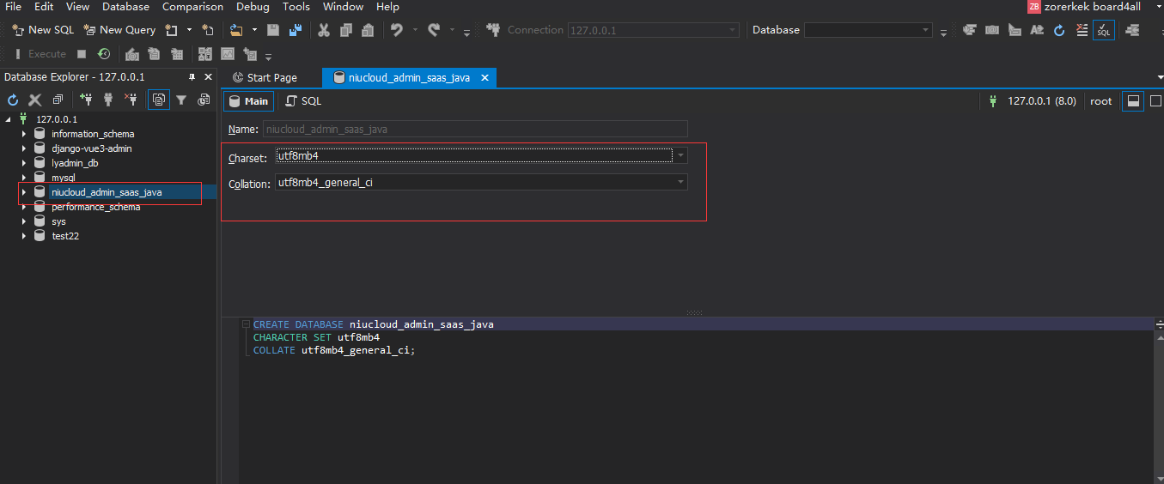Refresh the Database Explorer tree
Image resolution: width=1164 pixels, height=484 pixels.
[x=13, y=100]
